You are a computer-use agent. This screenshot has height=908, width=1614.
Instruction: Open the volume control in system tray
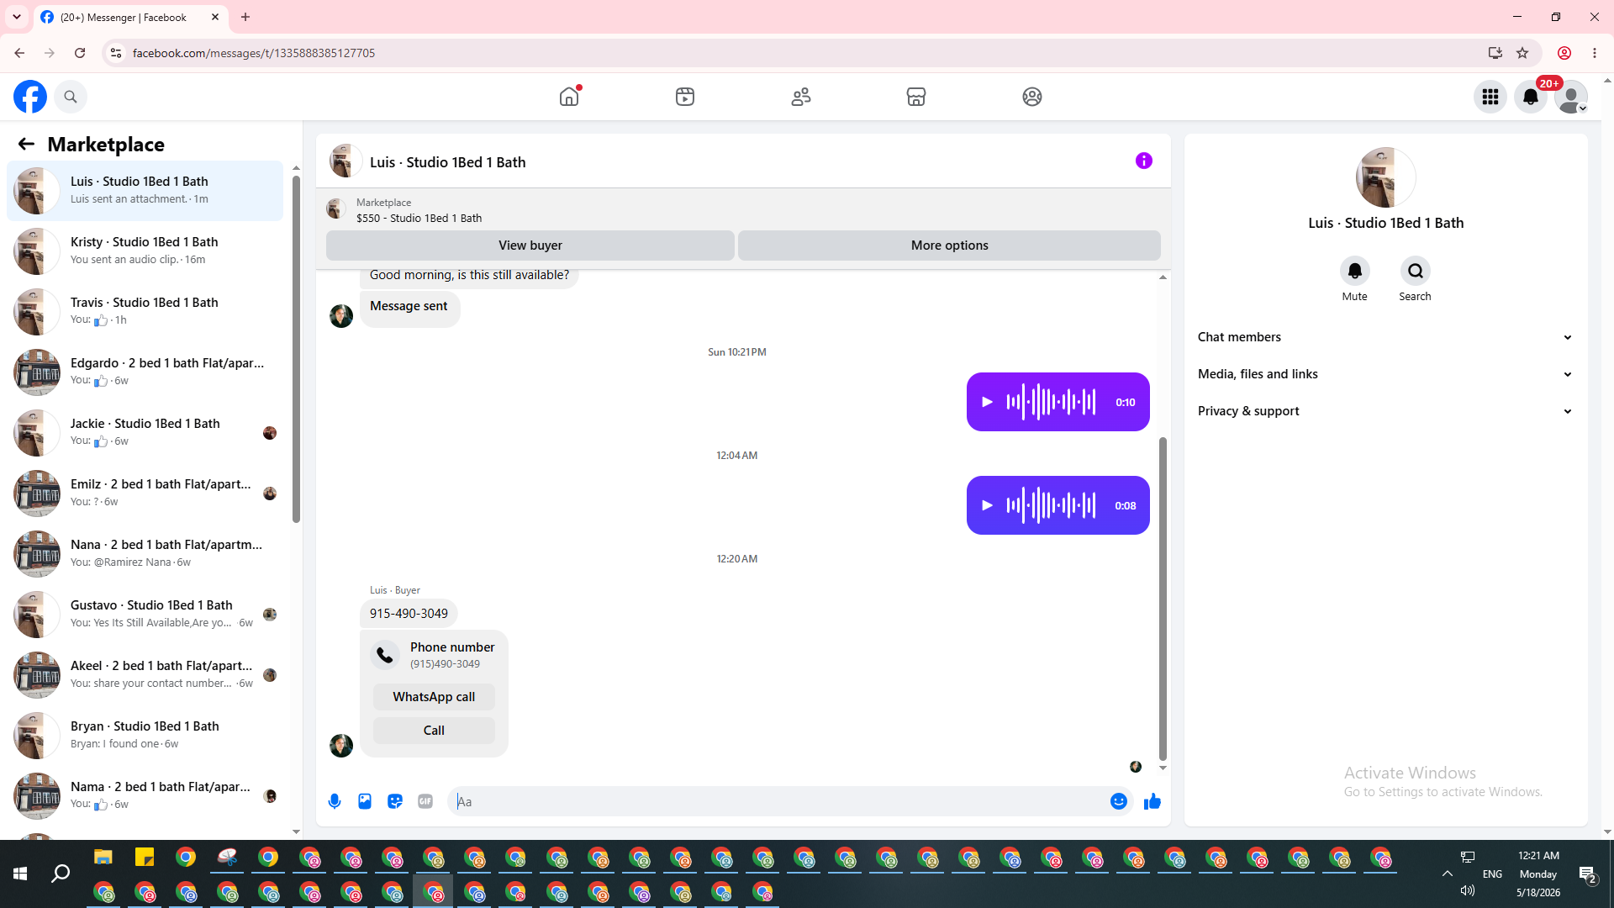[1468, 890]
